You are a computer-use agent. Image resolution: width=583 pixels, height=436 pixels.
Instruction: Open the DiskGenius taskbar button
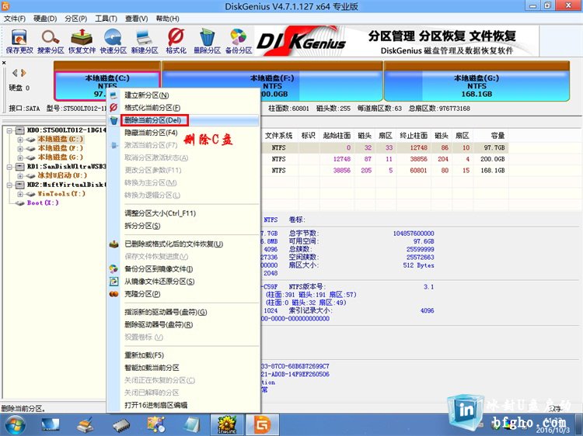click(262, 424)
